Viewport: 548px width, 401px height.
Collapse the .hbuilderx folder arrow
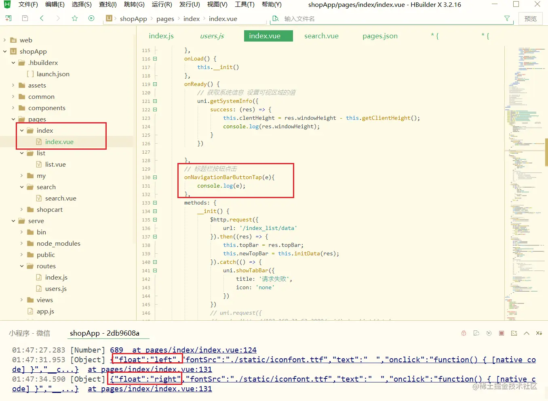tap(13, 63)
